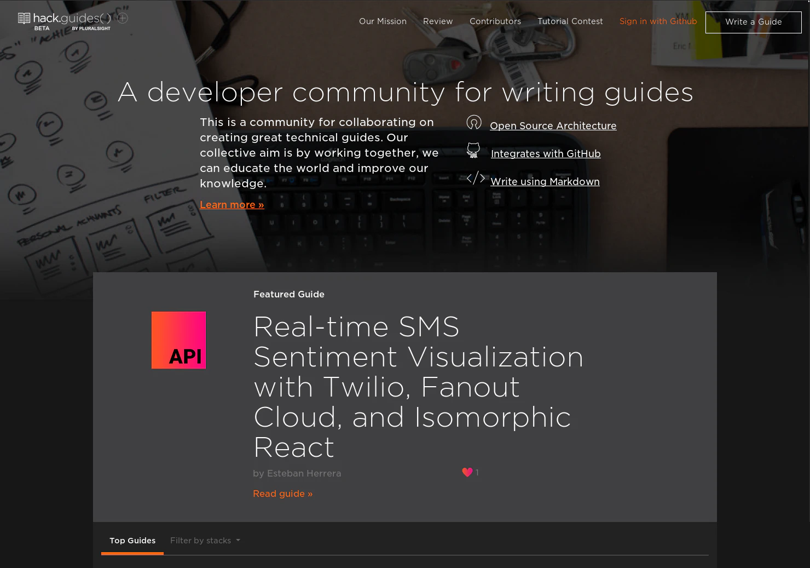Screen dimensions: 810x568
Task: Open the API featured guide thumbnail
Action: 178,340
